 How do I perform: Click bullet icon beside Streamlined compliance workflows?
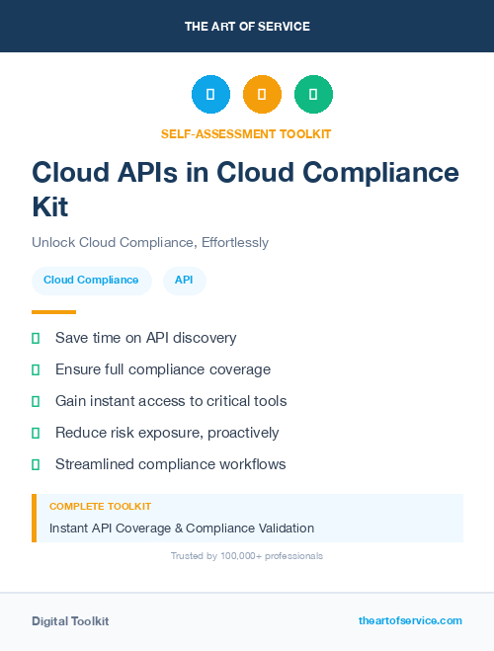click(36, 464)
